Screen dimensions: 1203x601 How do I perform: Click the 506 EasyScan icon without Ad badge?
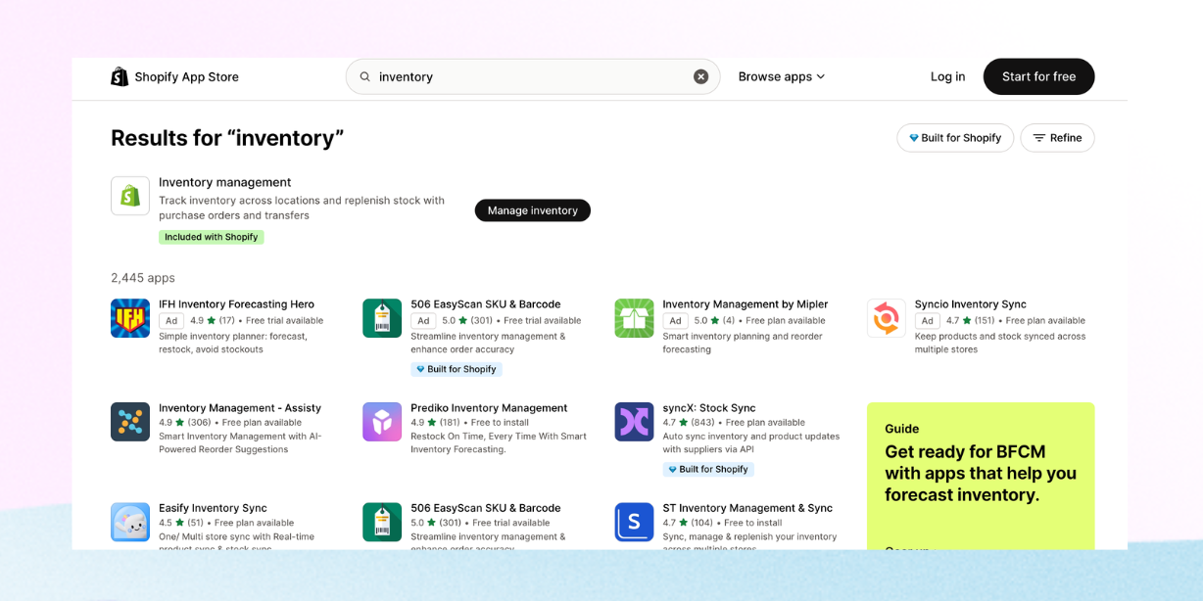click(382, 522)
